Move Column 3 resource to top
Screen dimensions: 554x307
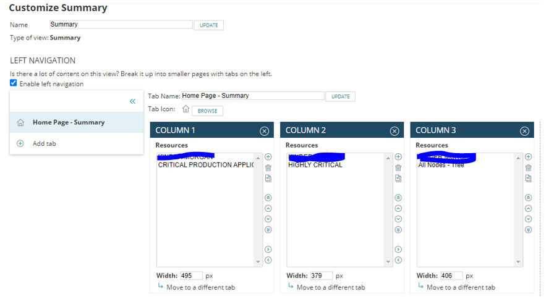[528, 198]
